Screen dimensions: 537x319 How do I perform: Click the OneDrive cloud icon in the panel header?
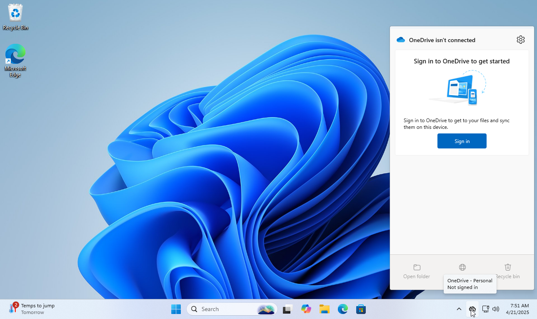(400, 40)
